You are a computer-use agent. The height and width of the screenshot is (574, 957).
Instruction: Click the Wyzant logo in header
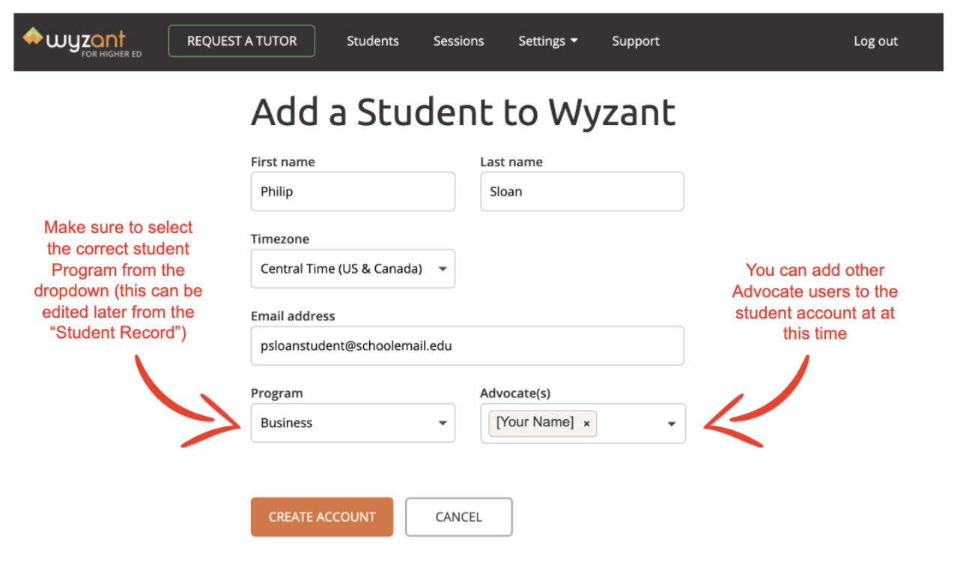(x=82, y=40)
